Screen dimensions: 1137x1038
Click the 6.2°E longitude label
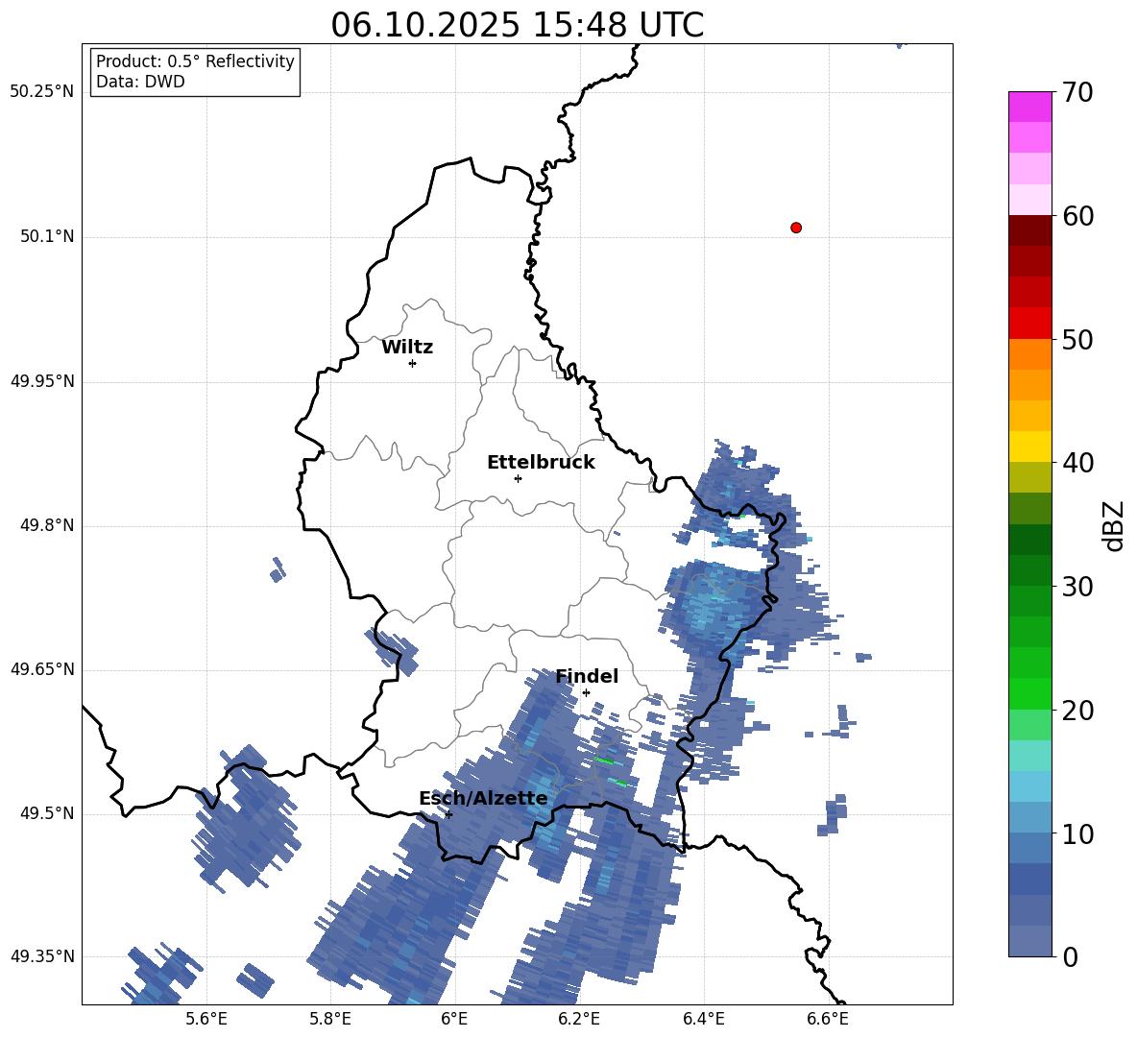coord(579,1020)
